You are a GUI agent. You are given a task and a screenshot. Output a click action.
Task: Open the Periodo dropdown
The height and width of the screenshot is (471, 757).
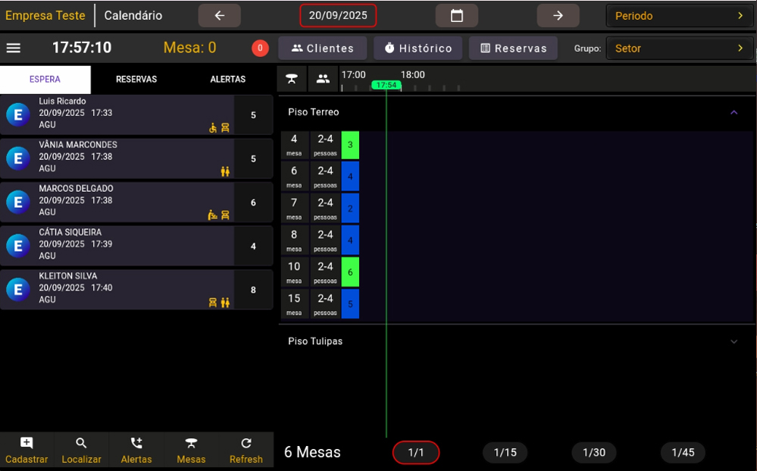pos(680,15)
